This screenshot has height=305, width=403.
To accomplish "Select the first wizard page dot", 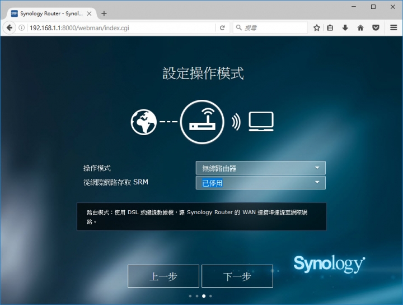I will (x=190, y=296).
